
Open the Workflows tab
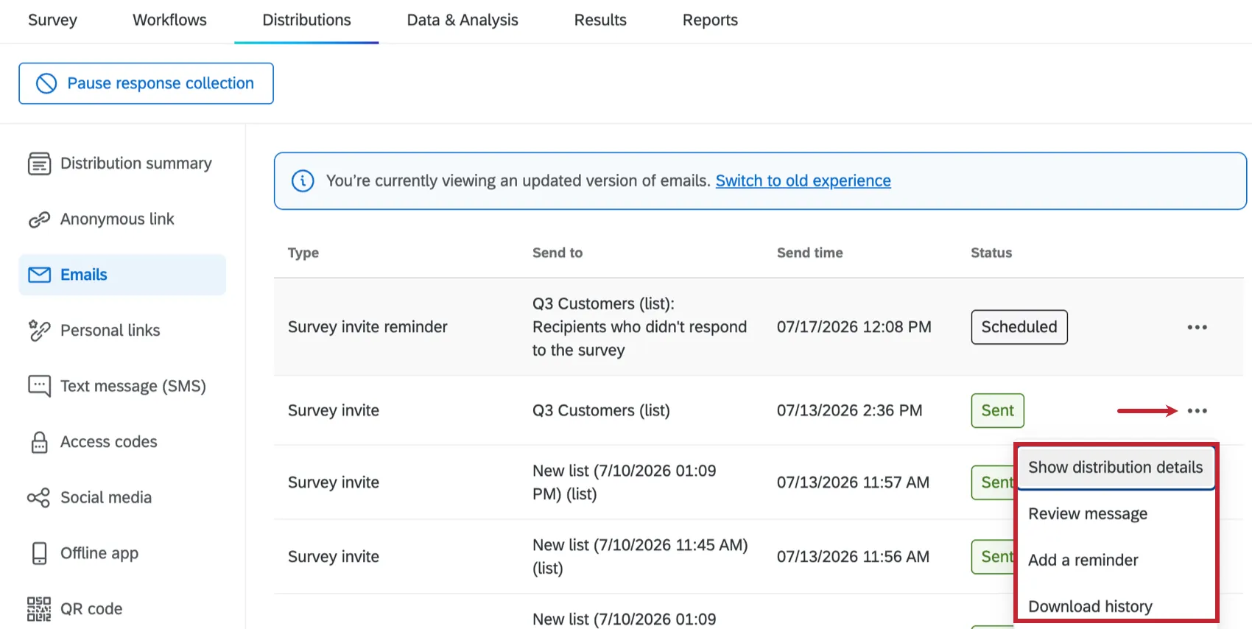[169, 20]
